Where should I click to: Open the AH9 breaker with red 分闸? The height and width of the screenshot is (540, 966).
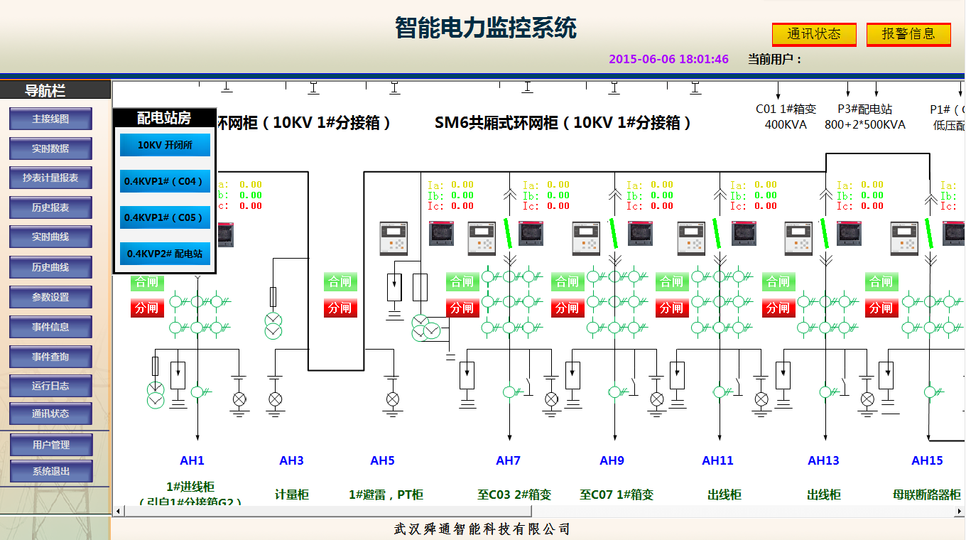point(567,308)
